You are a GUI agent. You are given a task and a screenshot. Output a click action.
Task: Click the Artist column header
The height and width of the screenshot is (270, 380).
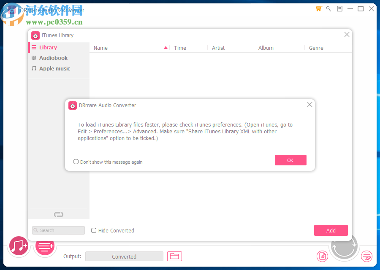point(218,48)
